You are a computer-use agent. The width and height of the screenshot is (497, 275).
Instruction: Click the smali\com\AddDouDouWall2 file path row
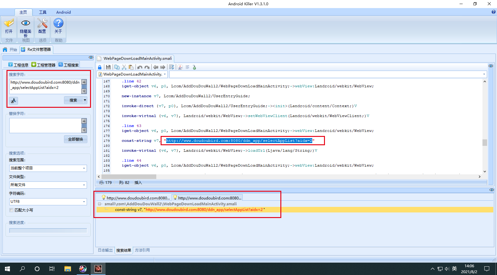171,204
